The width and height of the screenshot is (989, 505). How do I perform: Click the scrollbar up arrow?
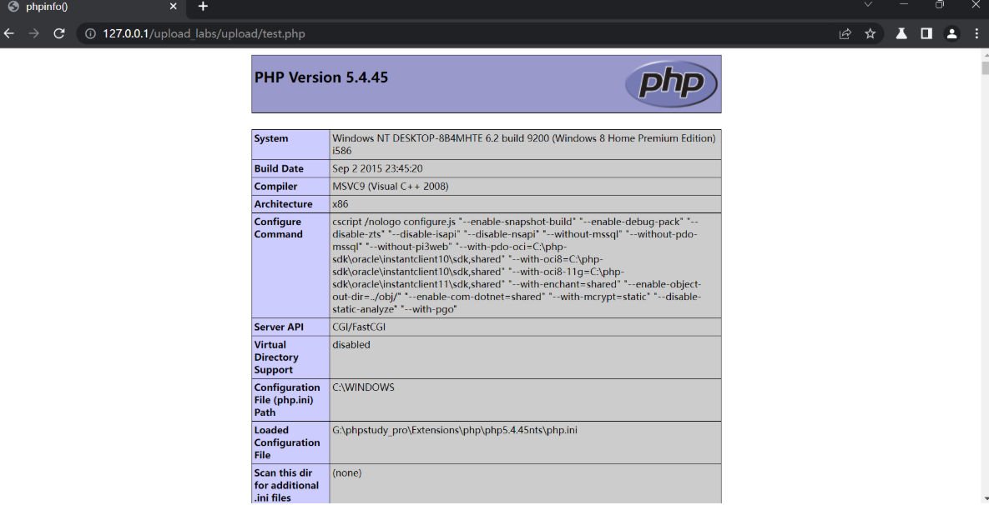pos(985,55)
